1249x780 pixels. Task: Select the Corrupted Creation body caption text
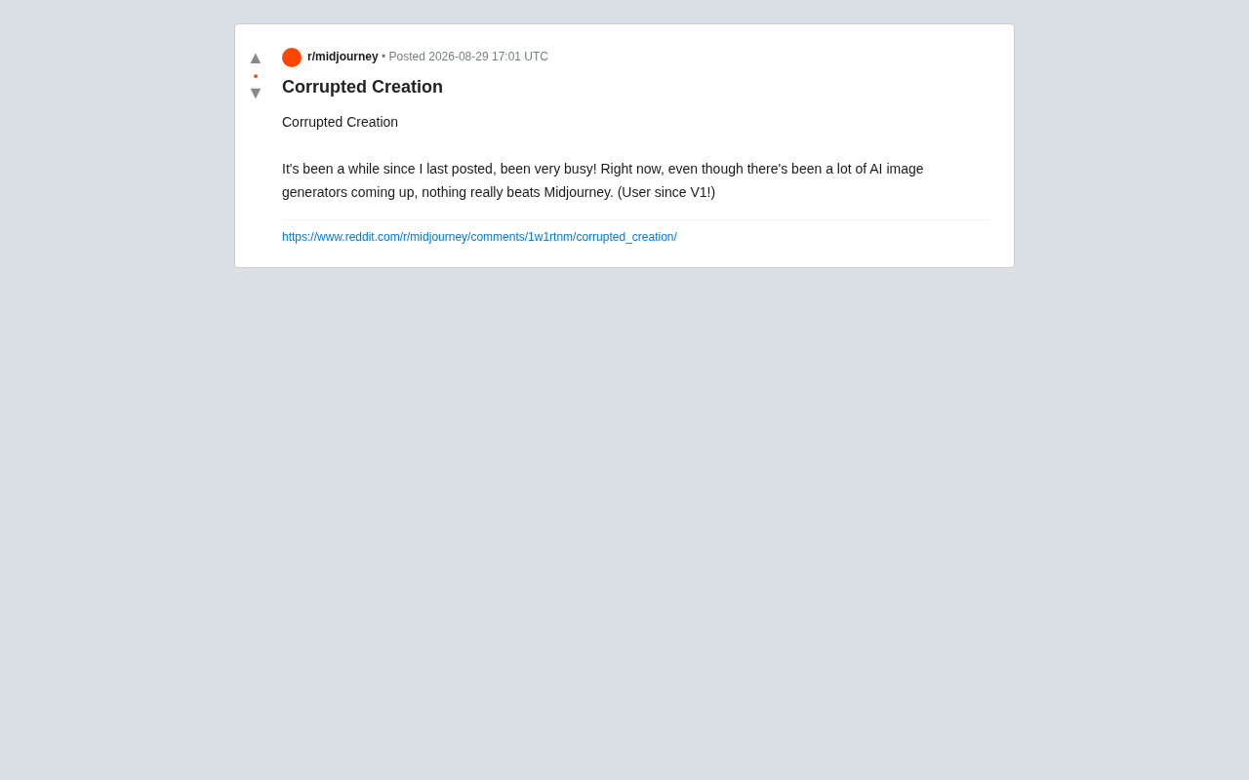(340, 122)
